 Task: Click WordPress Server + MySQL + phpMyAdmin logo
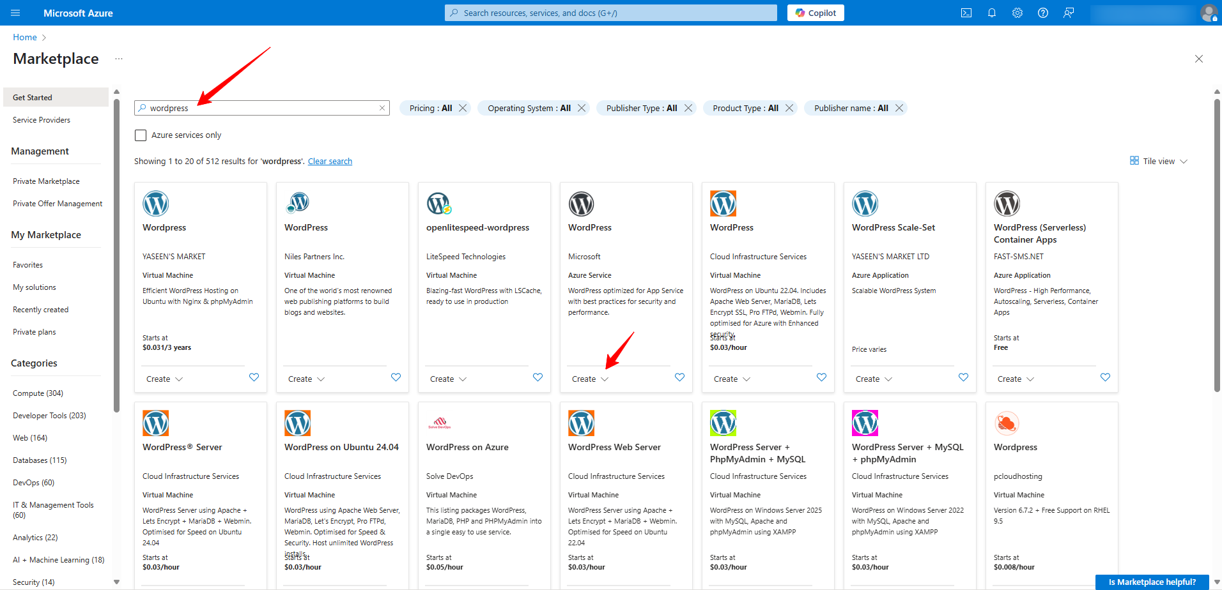[865, 423]
